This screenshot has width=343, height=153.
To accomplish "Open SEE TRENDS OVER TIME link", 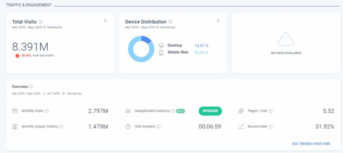I will click(x=311, y=144).
